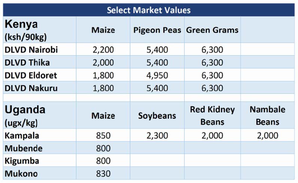The height and width of the screenshot is (183, 298).
Task: Select the DLVD Eldoret row label
Action: tap(31, 75)
